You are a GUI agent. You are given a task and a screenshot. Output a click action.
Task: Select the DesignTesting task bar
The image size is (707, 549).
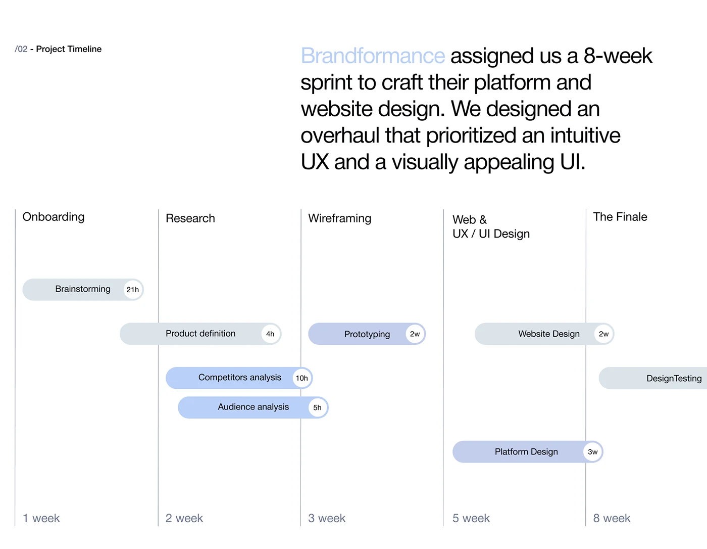(x=667, y=378)
